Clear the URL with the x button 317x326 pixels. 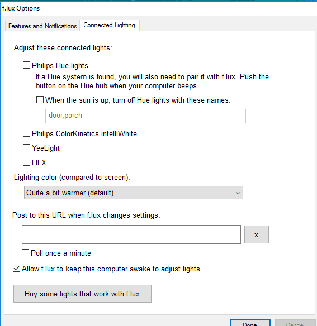(257, 234)
